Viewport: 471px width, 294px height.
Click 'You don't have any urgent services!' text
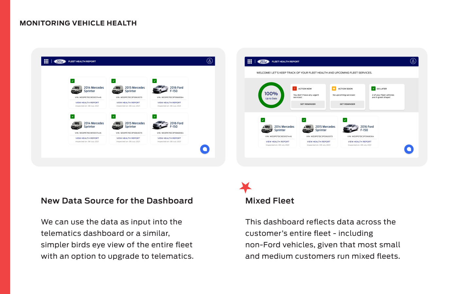tap(306, 96)
